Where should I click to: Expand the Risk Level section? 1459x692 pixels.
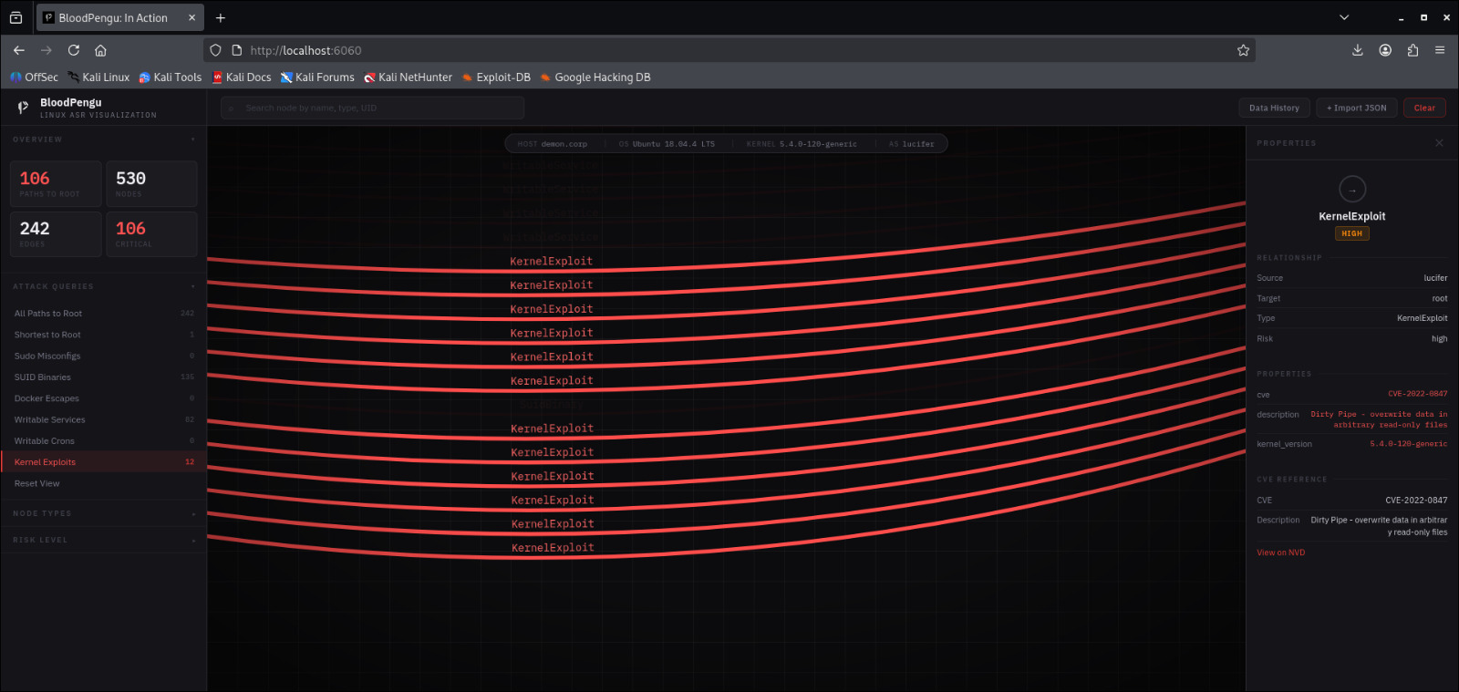[x=192, y=541]
